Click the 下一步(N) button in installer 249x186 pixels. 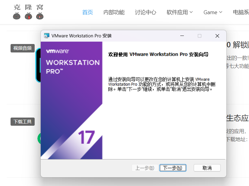pyautogui.click(x=173, y=168)
